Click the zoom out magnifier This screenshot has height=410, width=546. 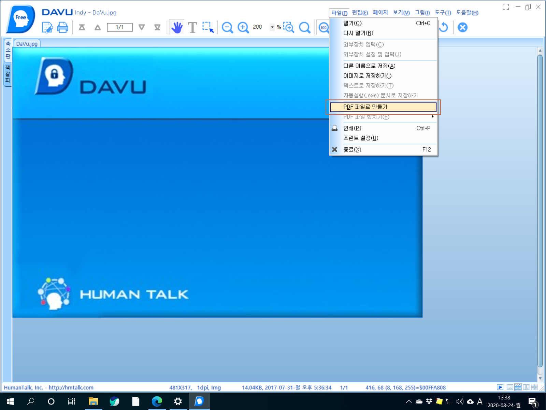point(227,27)
